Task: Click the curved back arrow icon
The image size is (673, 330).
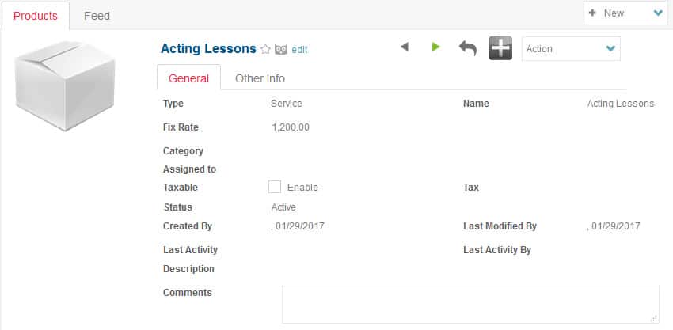Action: click(468, 48)
